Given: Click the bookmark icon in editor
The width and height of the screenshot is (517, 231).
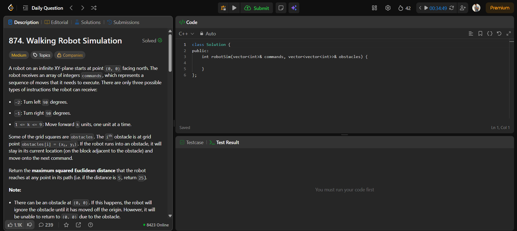Looking at the screenshot, I should point(480,33).
